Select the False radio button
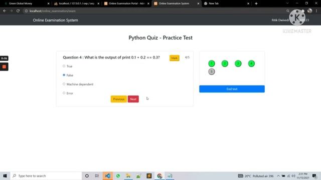321x180 pixels. click(x=64, y=75)
